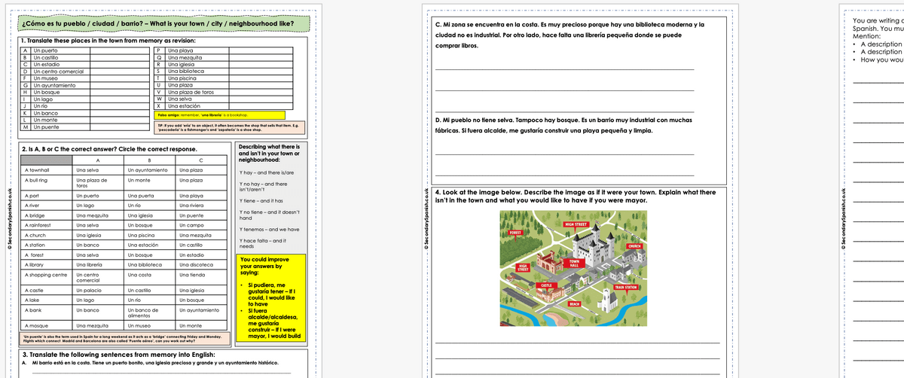Image resolution: width=904 pixels, height=378 pixels.
Task: Click 'You could improve your answers by saying'
Action: coord(261,267)
